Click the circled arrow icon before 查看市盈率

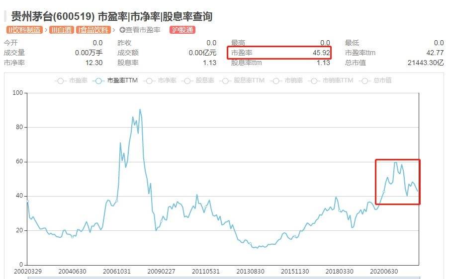(x=122, y=30)
